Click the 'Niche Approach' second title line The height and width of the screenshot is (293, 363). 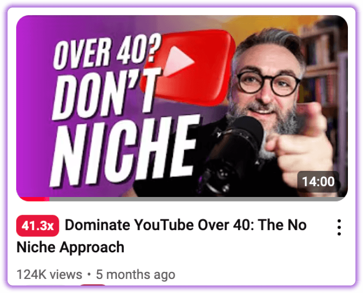(x=70, y=247)
